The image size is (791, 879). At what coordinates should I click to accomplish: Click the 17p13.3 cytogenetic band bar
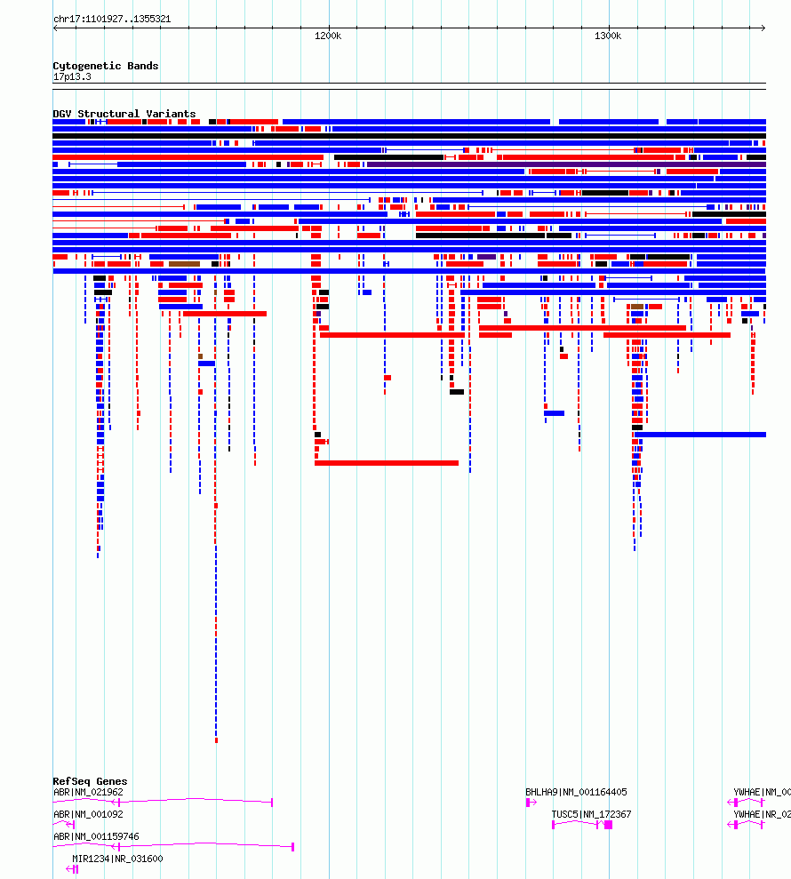[409, 86]
